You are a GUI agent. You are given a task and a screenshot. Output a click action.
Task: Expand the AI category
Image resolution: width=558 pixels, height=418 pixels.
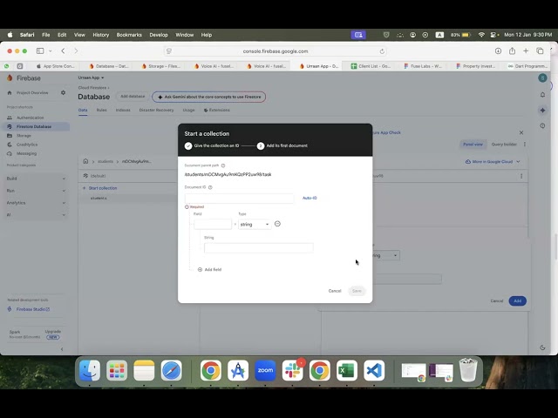37,215
